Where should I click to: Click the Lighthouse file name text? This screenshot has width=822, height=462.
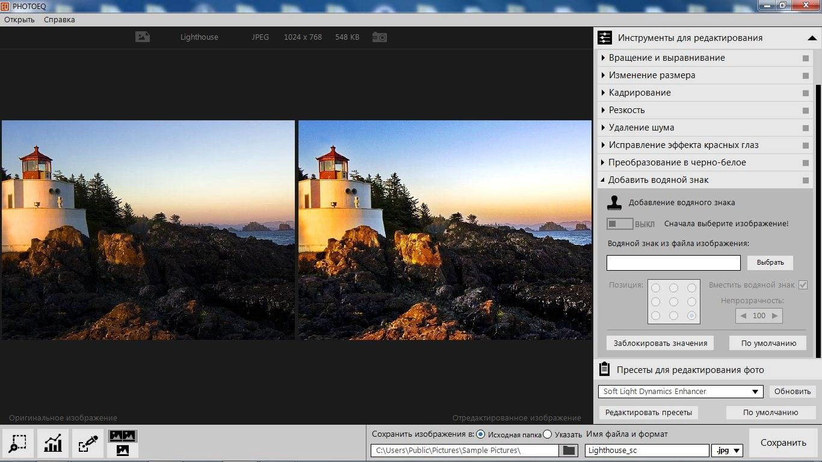[199, 37]
